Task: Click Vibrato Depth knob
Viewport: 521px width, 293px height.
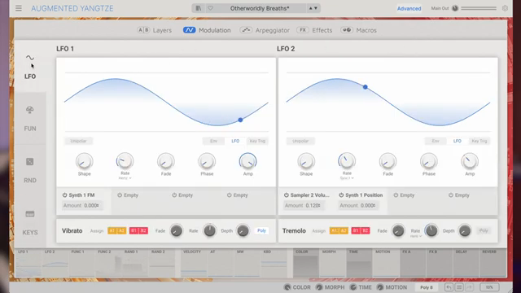Action: 243,230
